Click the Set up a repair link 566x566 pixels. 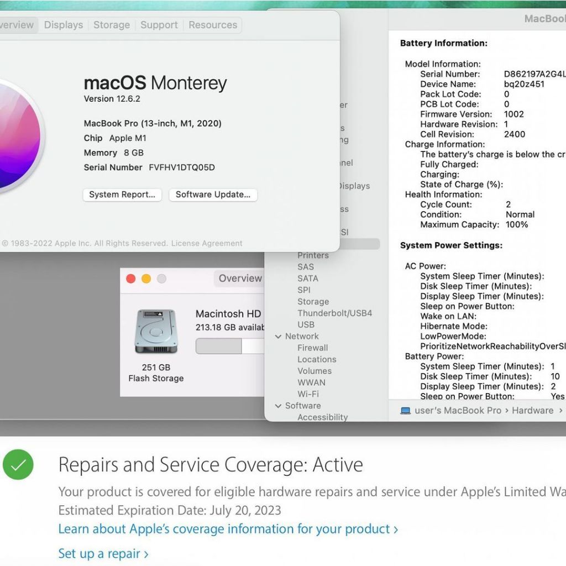[103, 553]
